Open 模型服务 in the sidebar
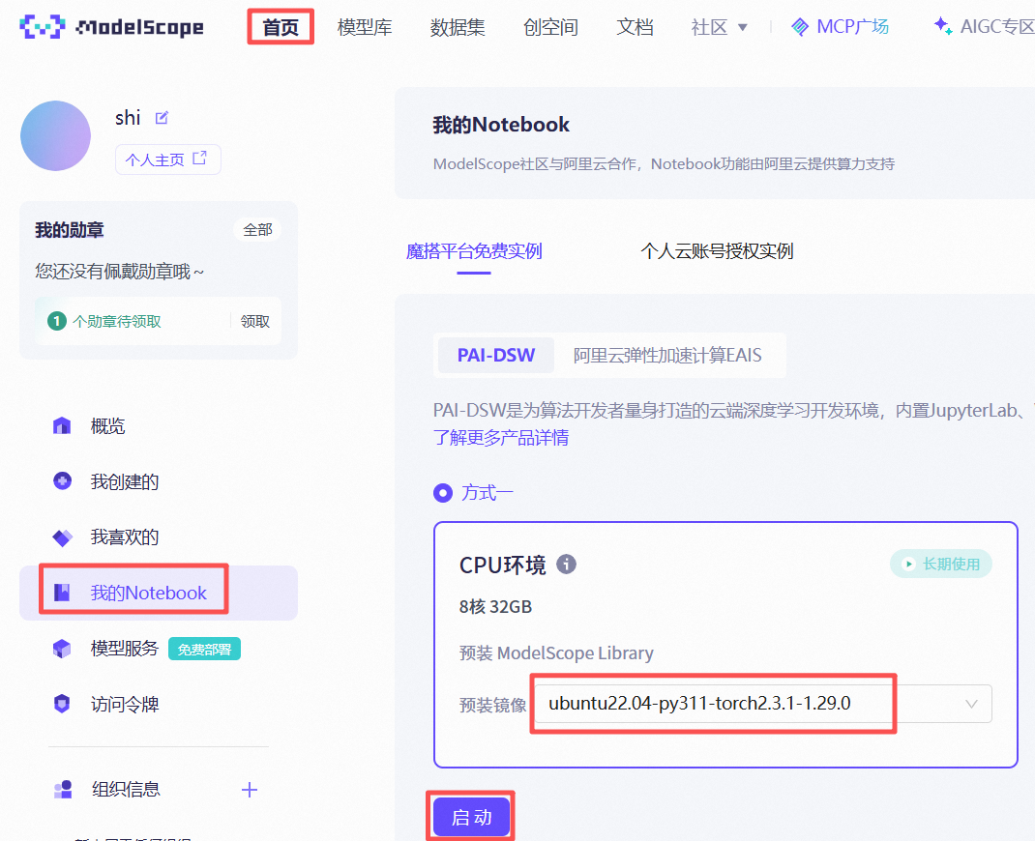This screenshot has height=841, width=1035. (x=125, y=649)
